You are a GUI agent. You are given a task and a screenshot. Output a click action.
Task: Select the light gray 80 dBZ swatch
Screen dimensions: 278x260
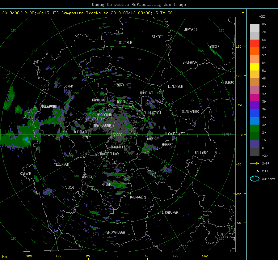(255, 28)
